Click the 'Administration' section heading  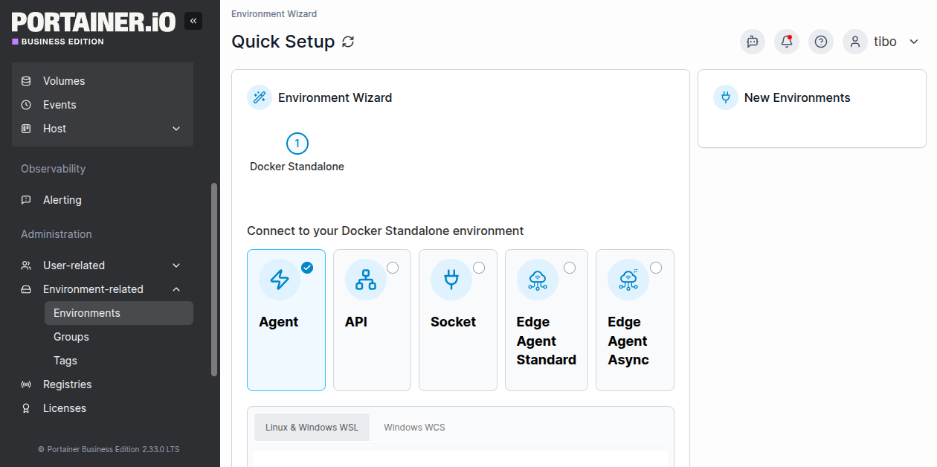57,234
